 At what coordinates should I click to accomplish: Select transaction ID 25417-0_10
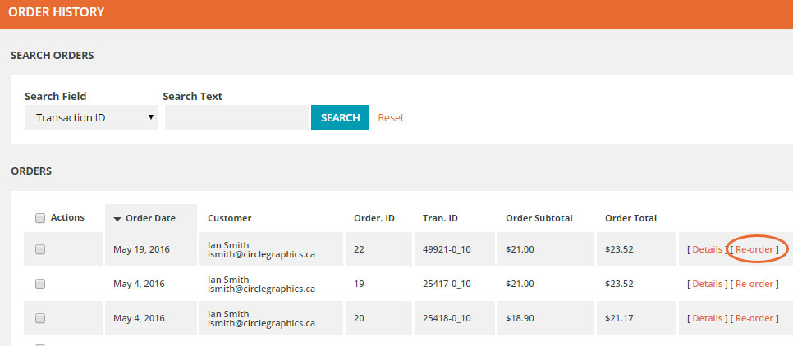(447, 284)
